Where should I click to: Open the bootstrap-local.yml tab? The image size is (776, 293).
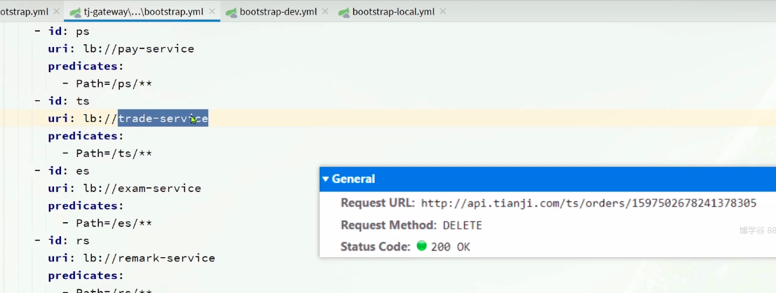click(x=393, y=12)
